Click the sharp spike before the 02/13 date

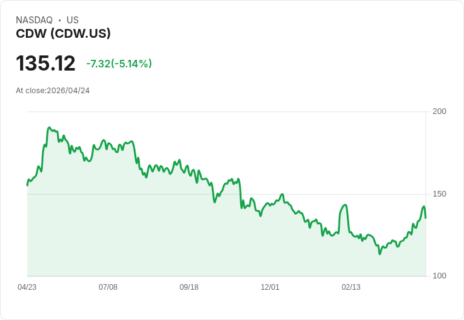coord(345,205)
